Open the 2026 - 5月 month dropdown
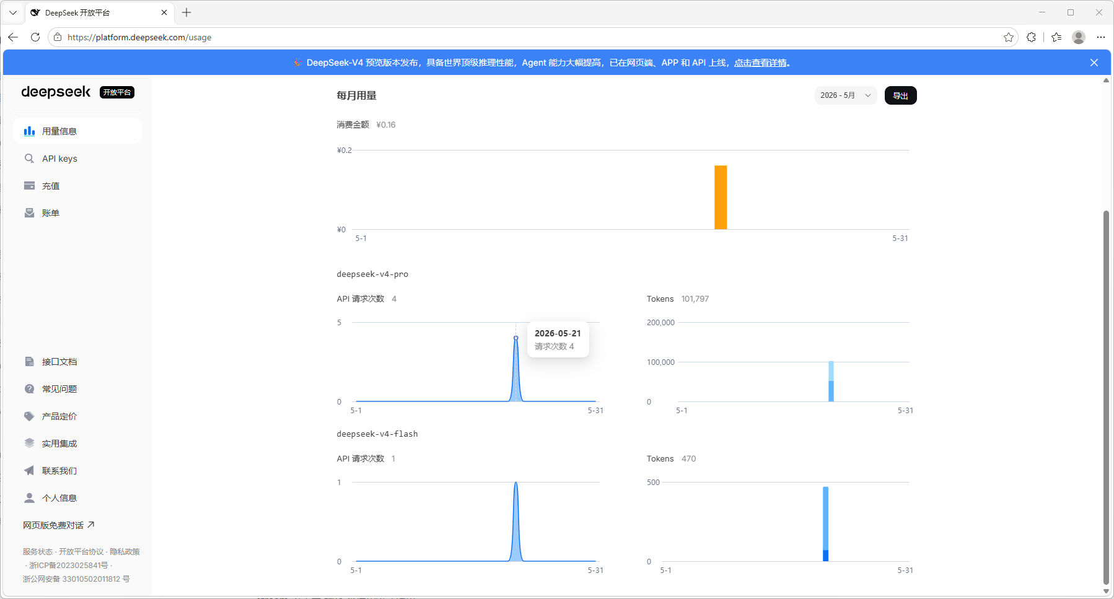1114x599 pixels. [x=845, y=95]
